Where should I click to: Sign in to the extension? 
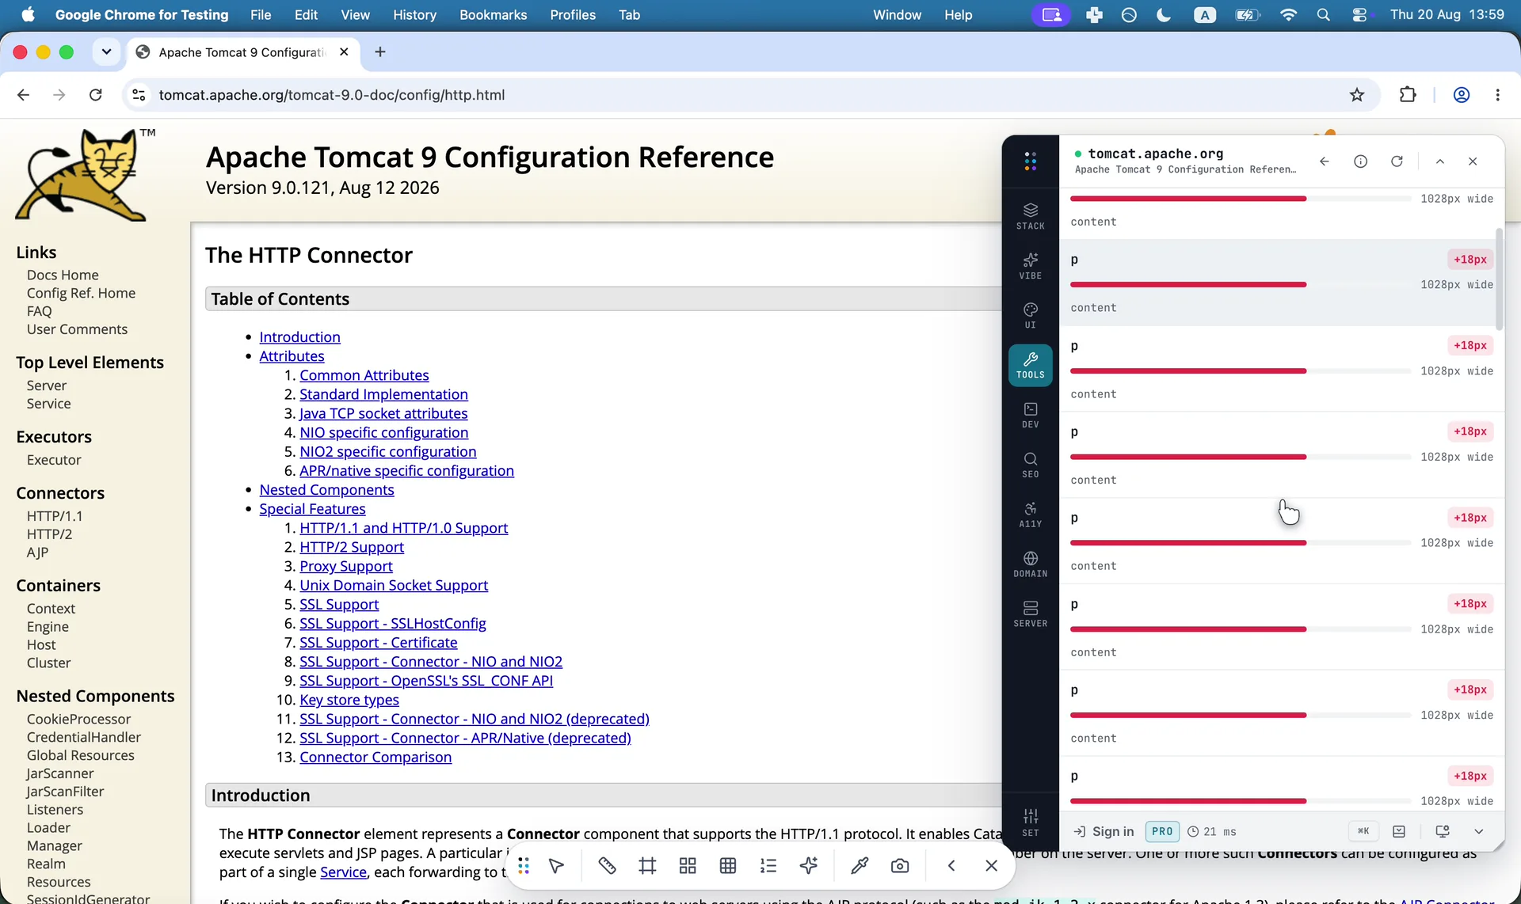point(1104,831)
